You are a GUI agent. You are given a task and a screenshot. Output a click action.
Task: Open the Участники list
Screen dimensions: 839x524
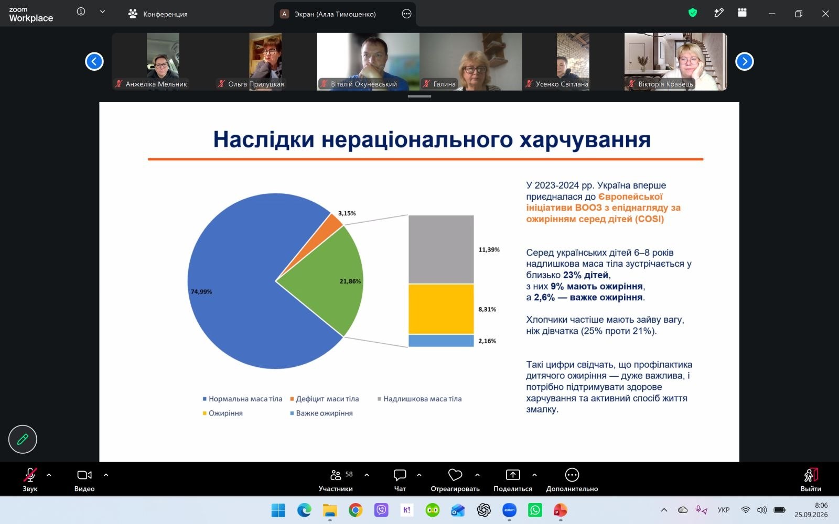tap(336, 480)
